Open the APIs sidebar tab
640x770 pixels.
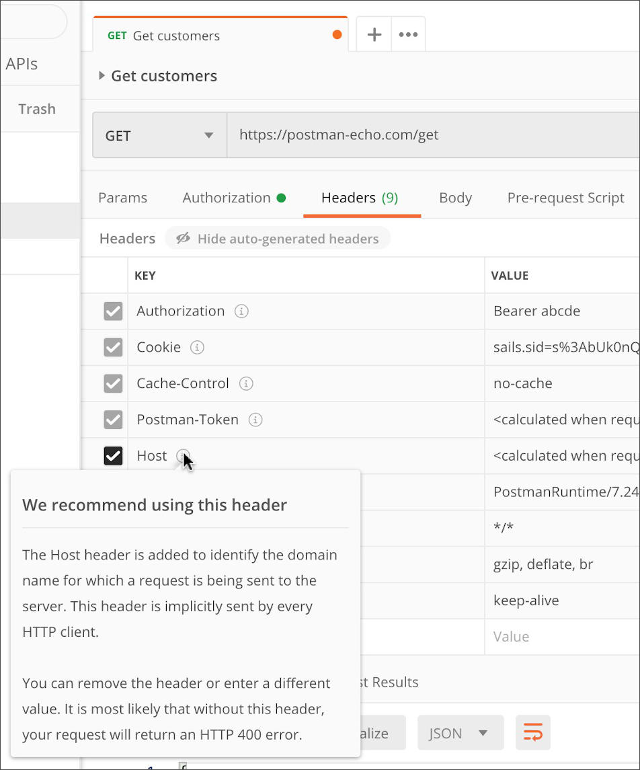[22, 64]
